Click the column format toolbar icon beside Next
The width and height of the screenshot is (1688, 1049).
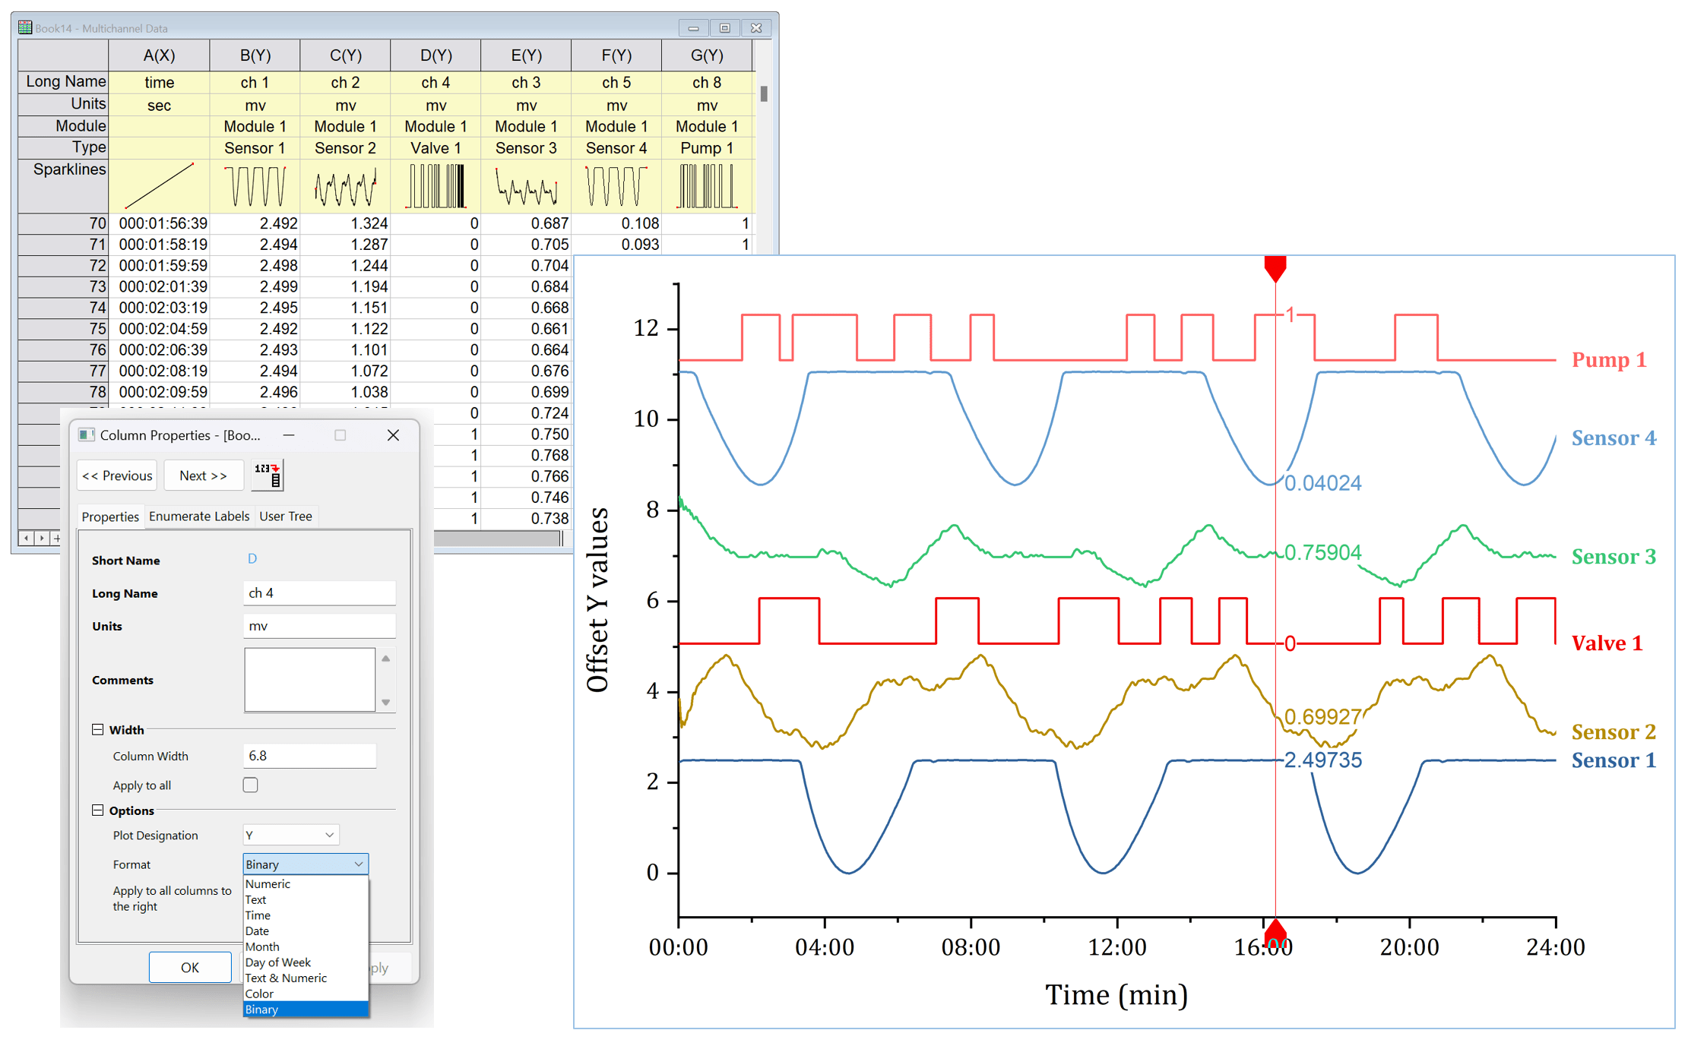tap(268, 476)
